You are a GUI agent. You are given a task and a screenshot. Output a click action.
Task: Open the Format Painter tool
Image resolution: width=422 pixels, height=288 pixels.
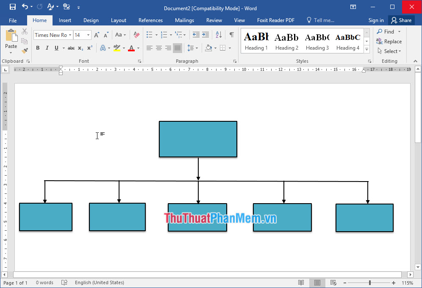click(25, 50)
